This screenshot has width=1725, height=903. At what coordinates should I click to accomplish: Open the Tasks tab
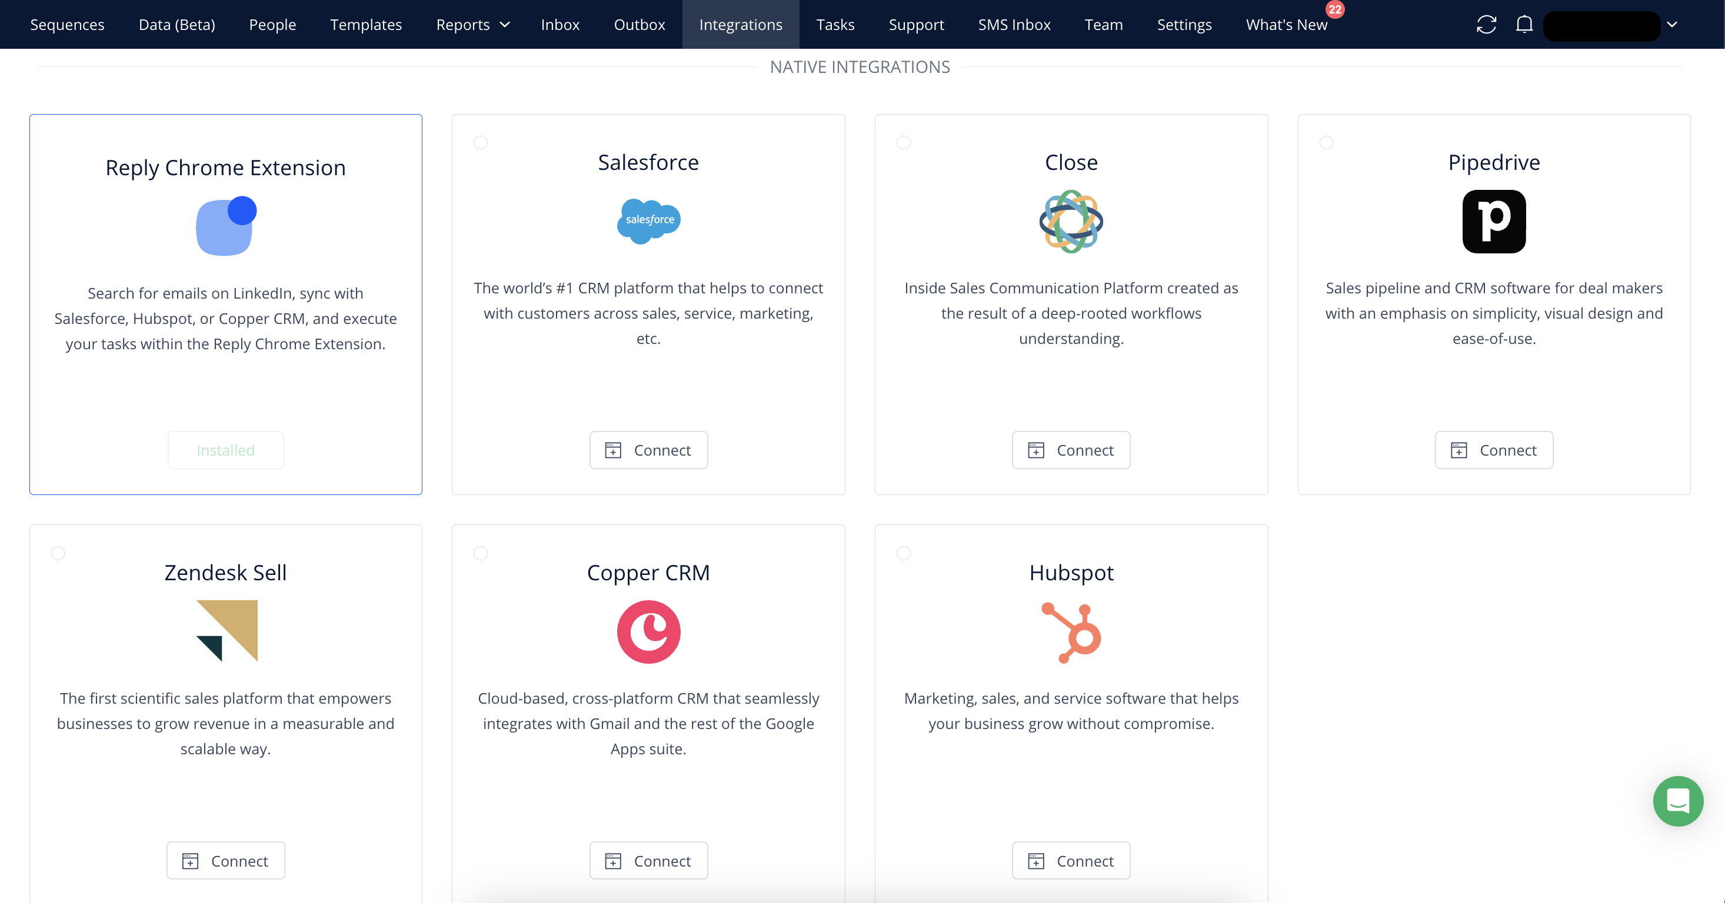835,25
